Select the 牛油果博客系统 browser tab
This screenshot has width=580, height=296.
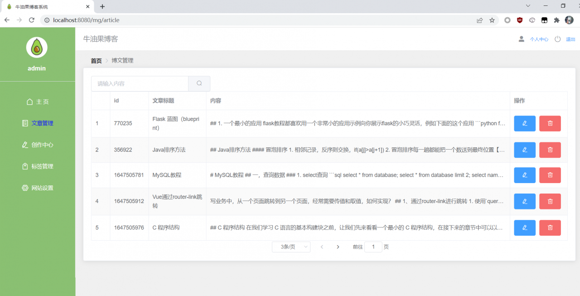[47, 7]
